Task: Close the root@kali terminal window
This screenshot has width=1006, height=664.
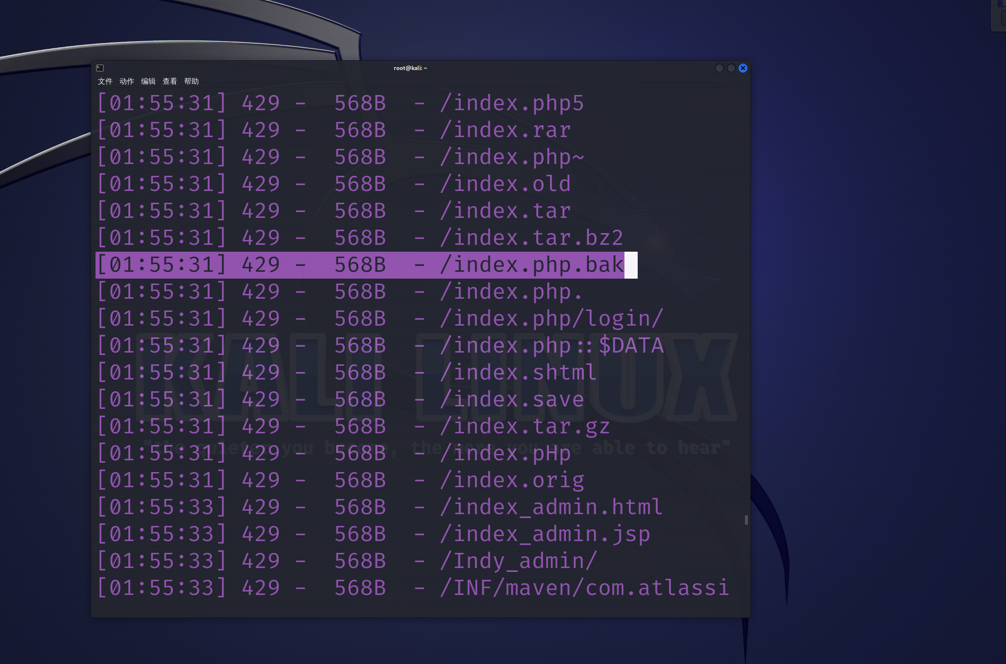Action: tap(743, 68)
